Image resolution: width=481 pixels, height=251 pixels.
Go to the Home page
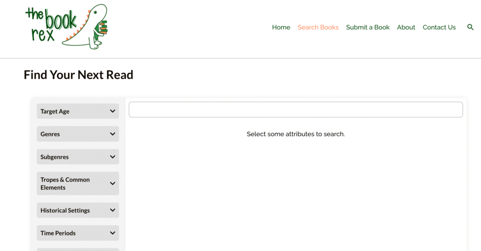pyautogui.click(x=281, y=27)
